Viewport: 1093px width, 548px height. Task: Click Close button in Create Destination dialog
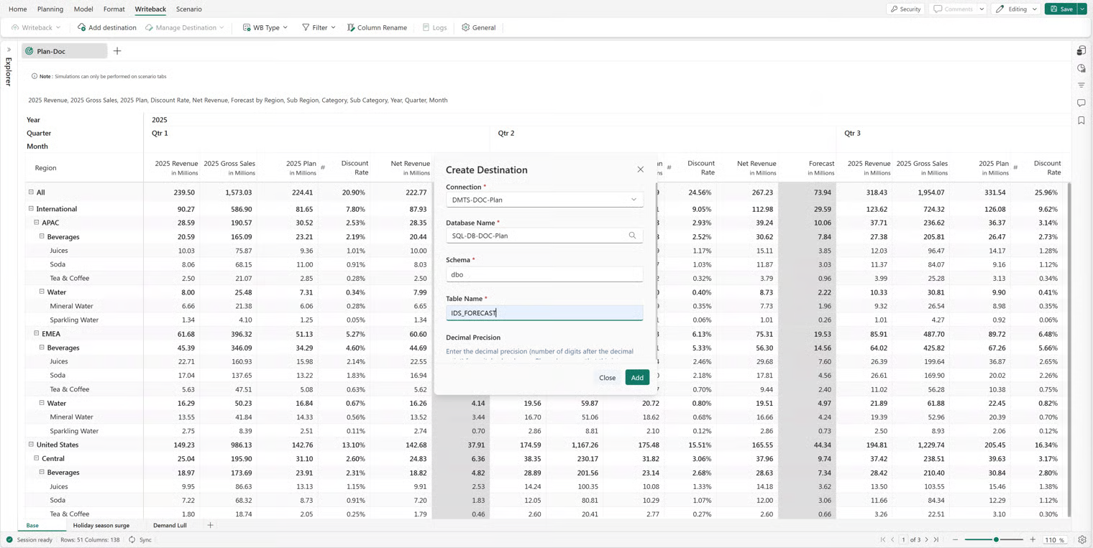607,378
